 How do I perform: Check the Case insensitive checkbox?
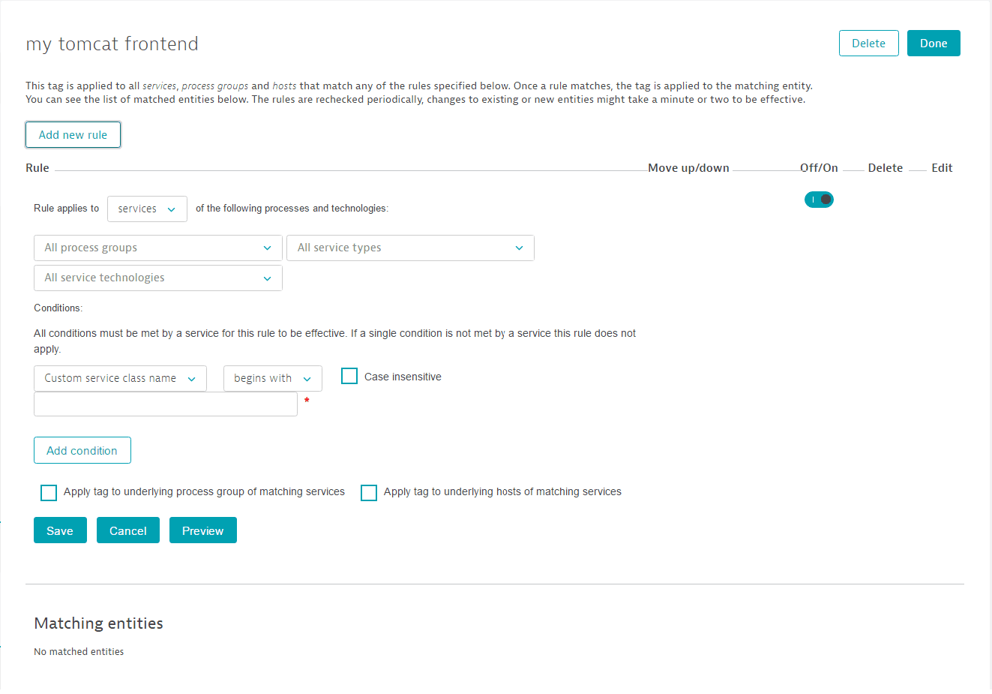[349, 376]
